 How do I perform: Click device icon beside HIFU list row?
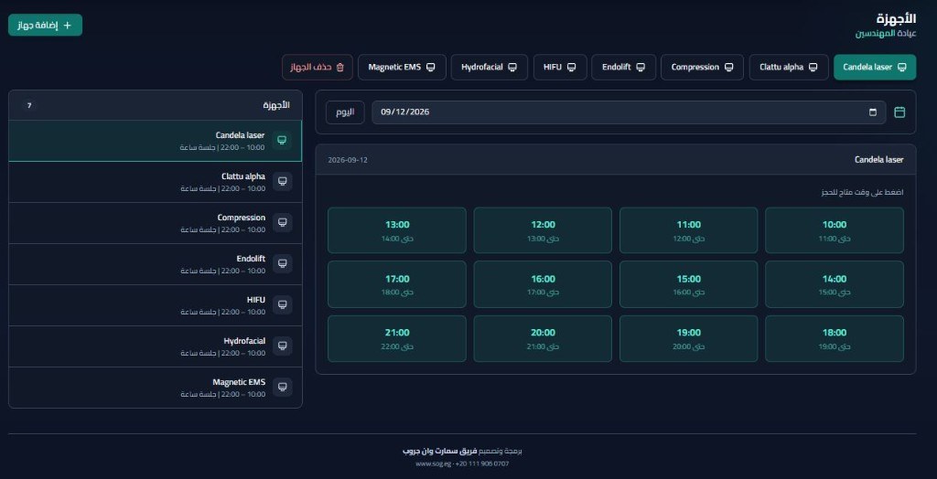click(282, 305)
